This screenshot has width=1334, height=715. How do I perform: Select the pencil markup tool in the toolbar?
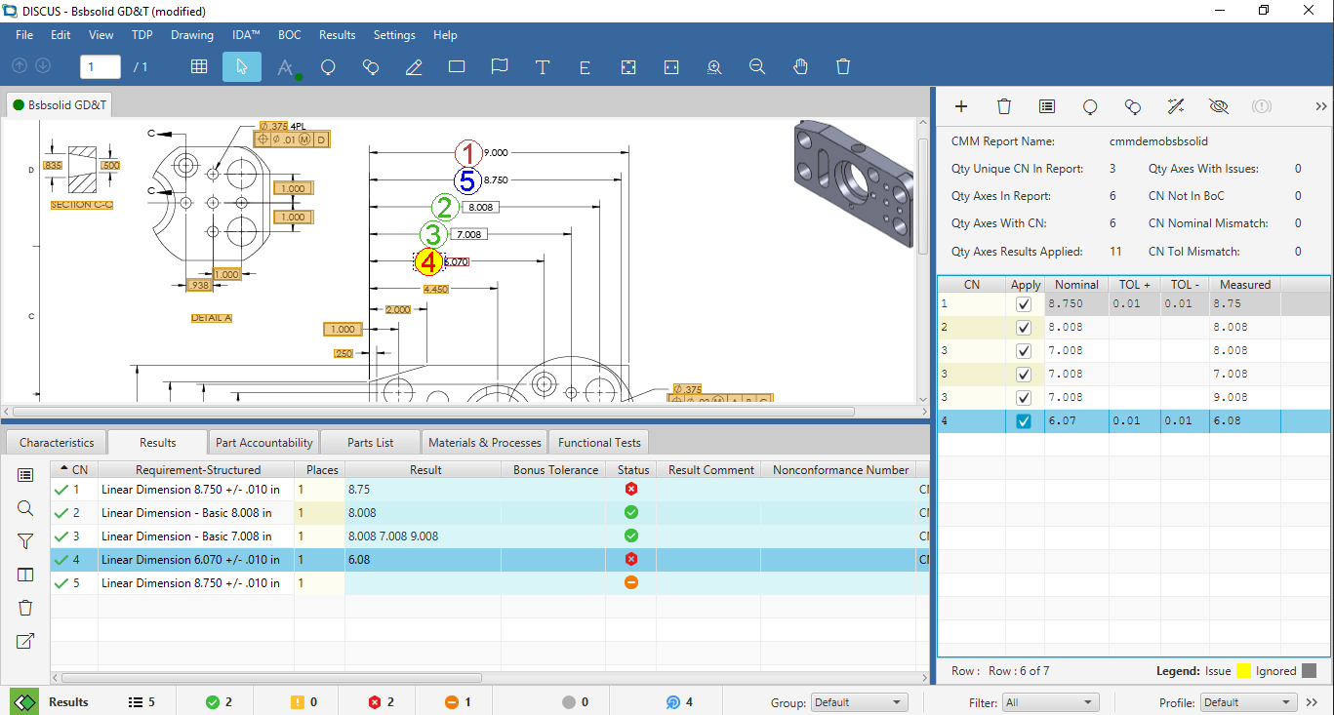point(414,67)
